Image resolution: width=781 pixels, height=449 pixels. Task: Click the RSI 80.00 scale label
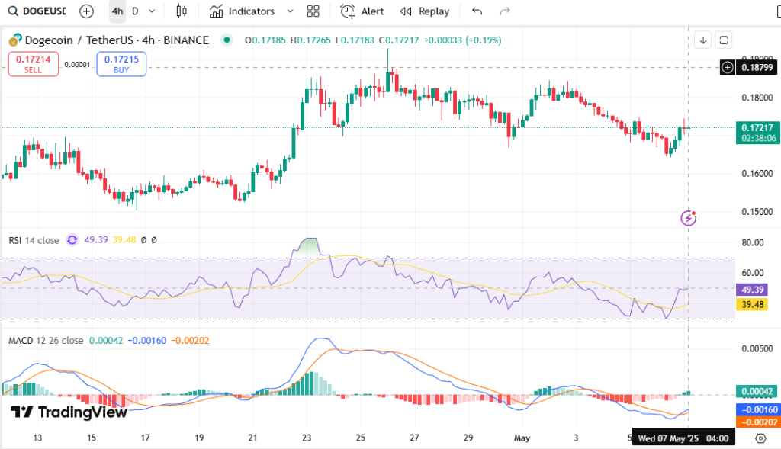point(753,243)
